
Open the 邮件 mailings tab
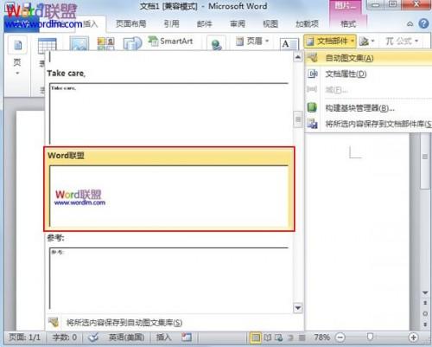205,23
